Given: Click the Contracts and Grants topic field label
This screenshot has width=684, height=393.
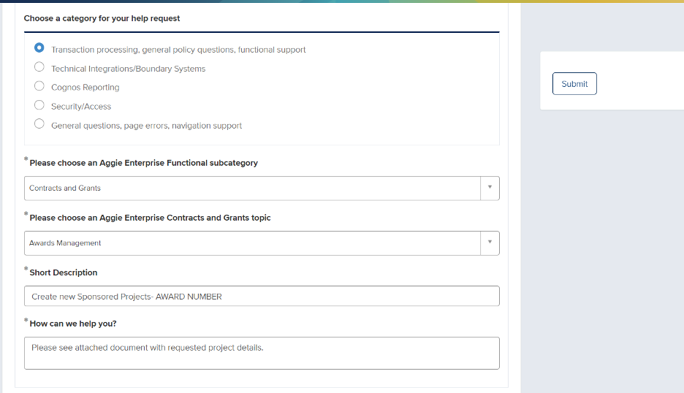Looking at the screenshot, I should [x=150, y=218].
